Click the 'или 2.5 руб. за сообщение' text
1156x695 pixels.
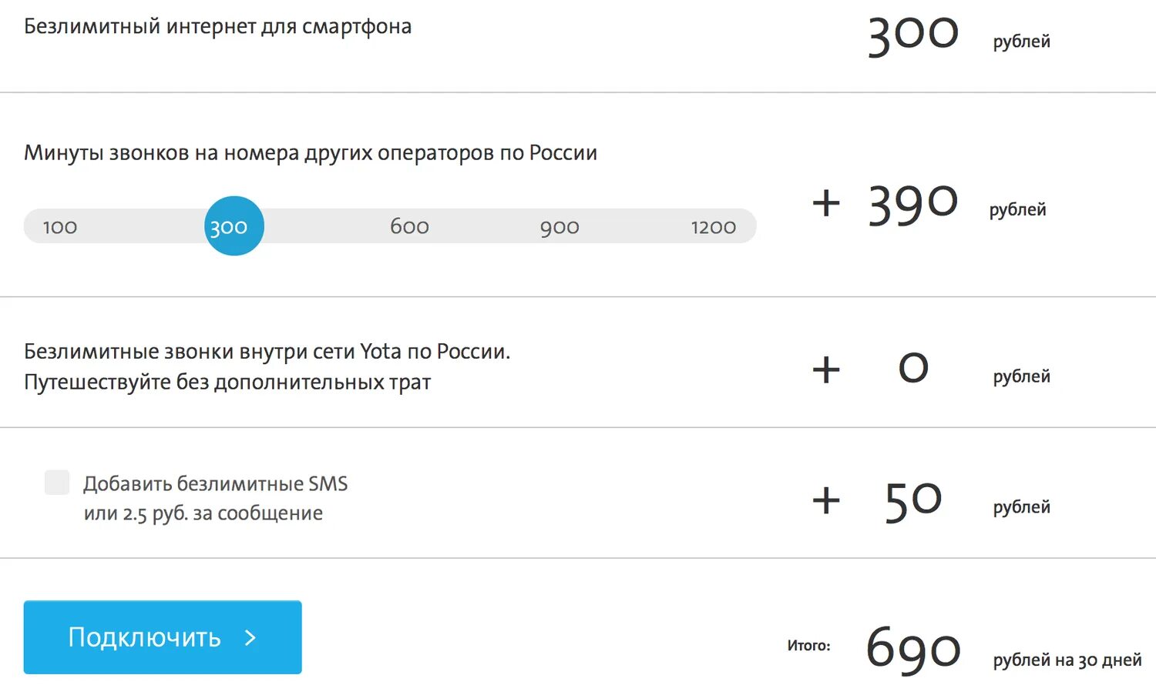point(203,513)
